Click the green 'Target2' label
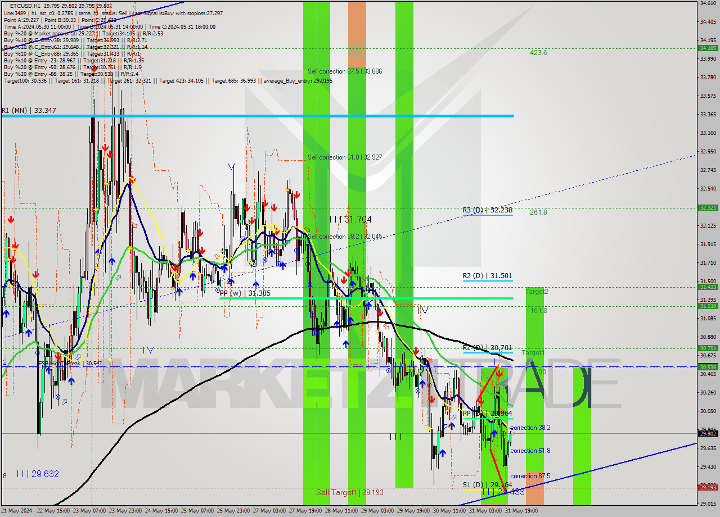Image resolution: width=720 pixels, height=517 pixels. pos(535,291)
